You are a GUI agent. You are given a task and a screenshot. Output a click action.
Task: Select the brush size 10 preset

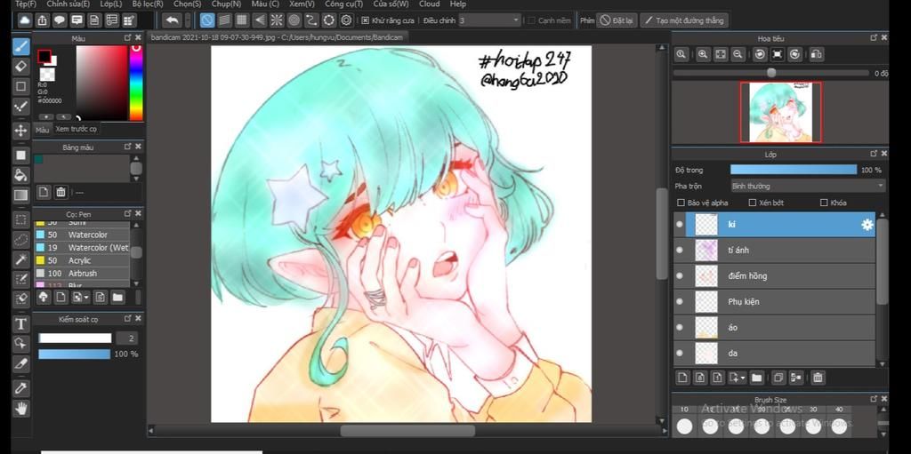[x=684, y=426]
